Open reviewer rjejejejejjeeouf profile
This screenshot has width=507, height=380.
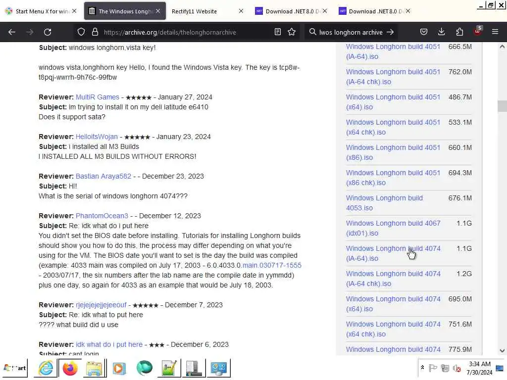pos(101,305)
